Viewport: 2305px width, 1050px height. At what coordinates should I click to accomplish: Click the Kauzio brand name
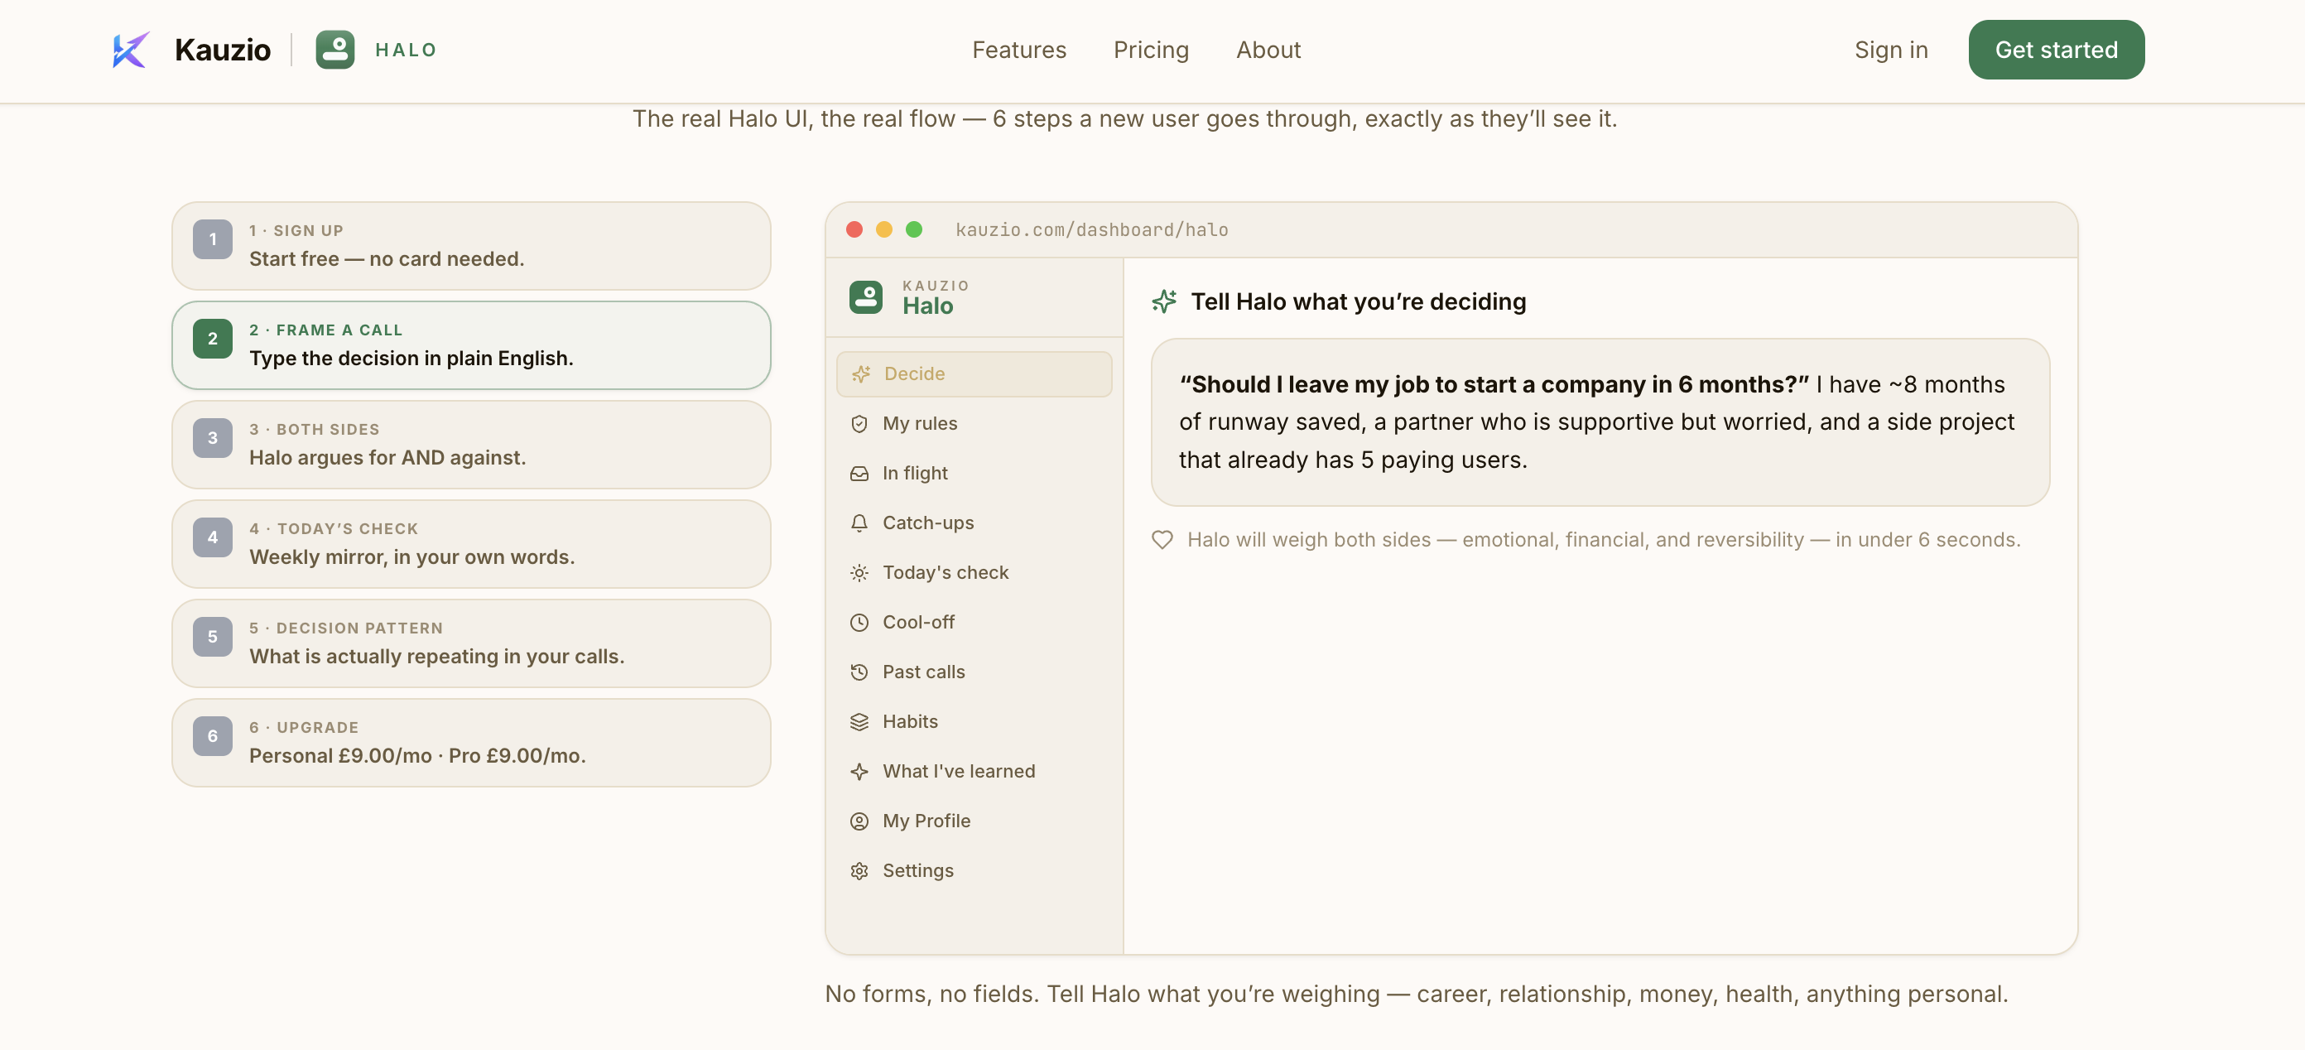[223, 51]
